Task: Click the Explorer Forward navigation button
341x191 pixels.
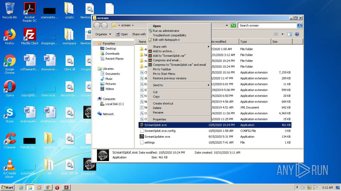Action: pyautogui.click(x=104, y=25)
